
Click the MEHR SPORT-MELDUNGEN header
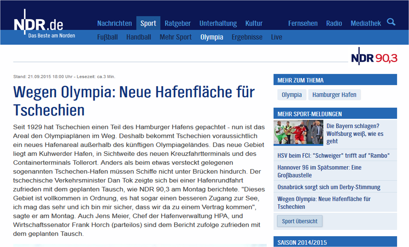(335, 114)
